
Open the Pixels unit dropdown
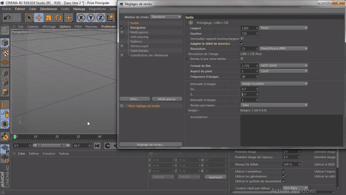[x=283, y=28]
